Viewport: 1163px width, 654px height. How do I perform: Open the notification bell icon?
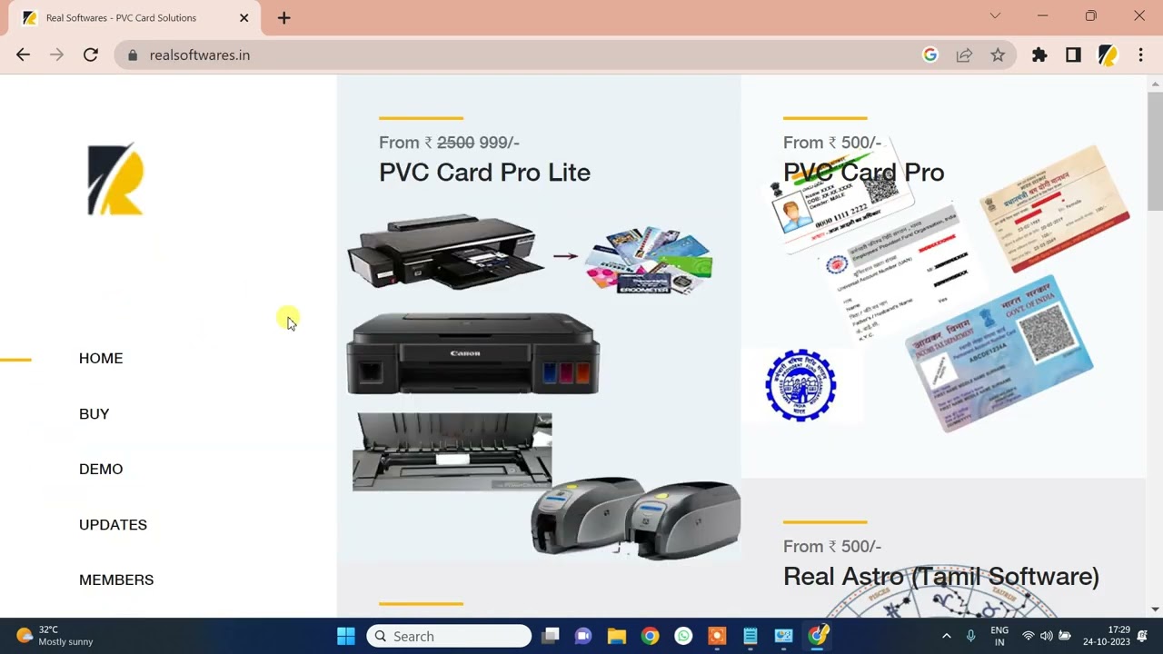pyautogui.click(x=1143, y=636)
